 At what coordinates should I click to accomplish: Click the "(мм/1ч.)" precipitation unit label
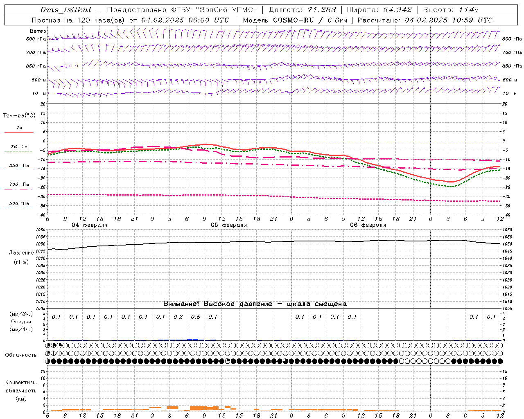21,329
